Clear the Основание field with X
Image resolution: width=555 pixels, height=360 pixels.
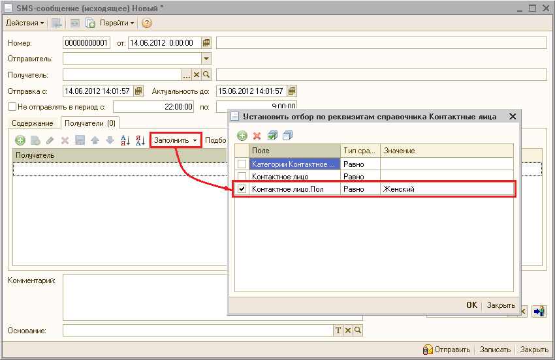[348, 330]
